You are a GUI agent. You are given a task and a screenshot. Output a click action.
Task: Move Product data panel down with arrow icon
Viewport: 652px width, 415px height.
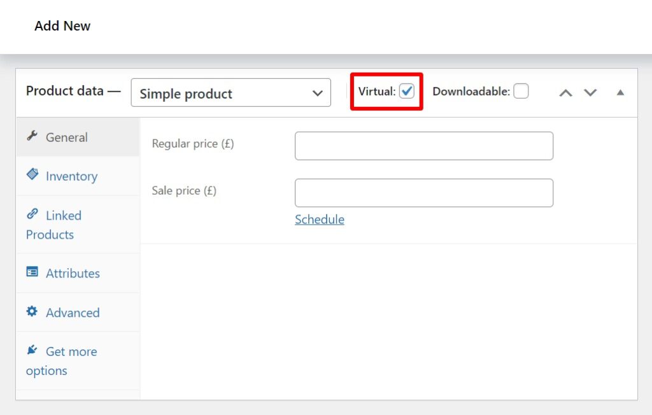coord(590,92)
